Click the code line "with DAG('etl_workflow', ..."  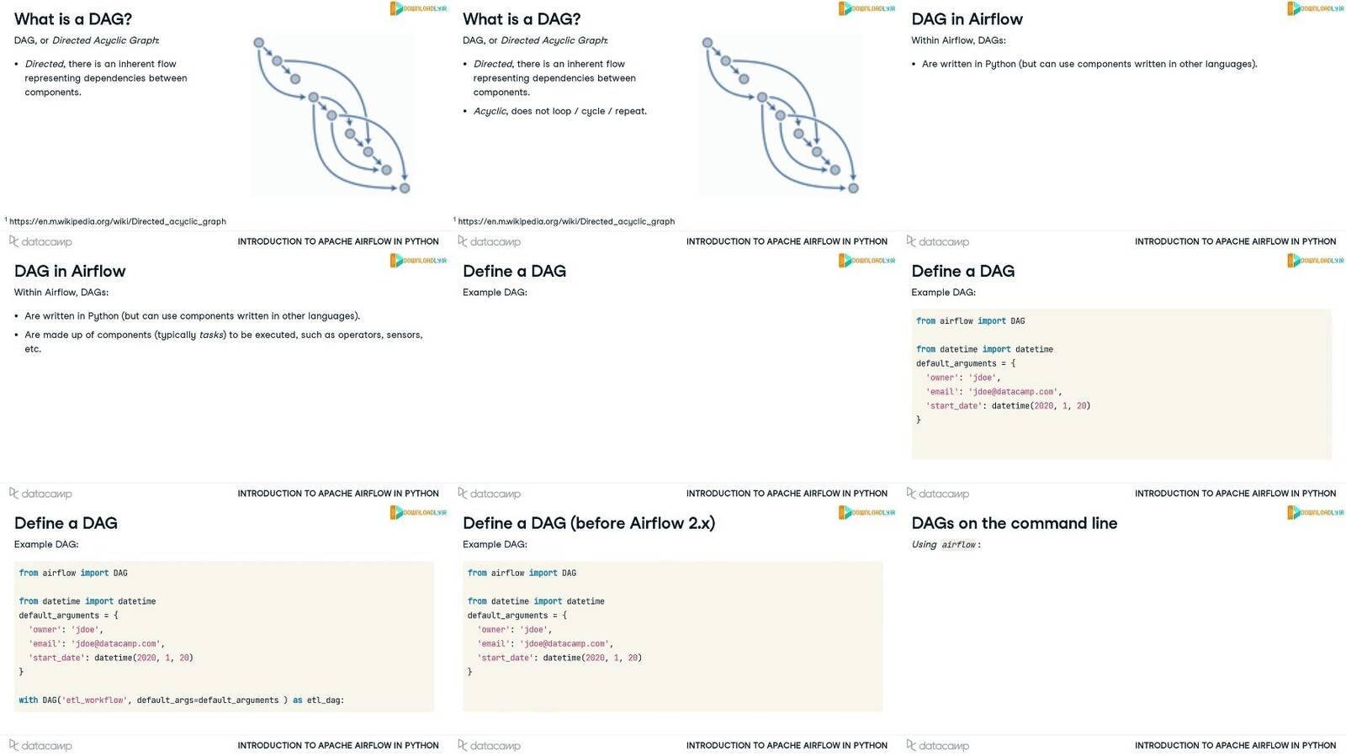[182, 700]
